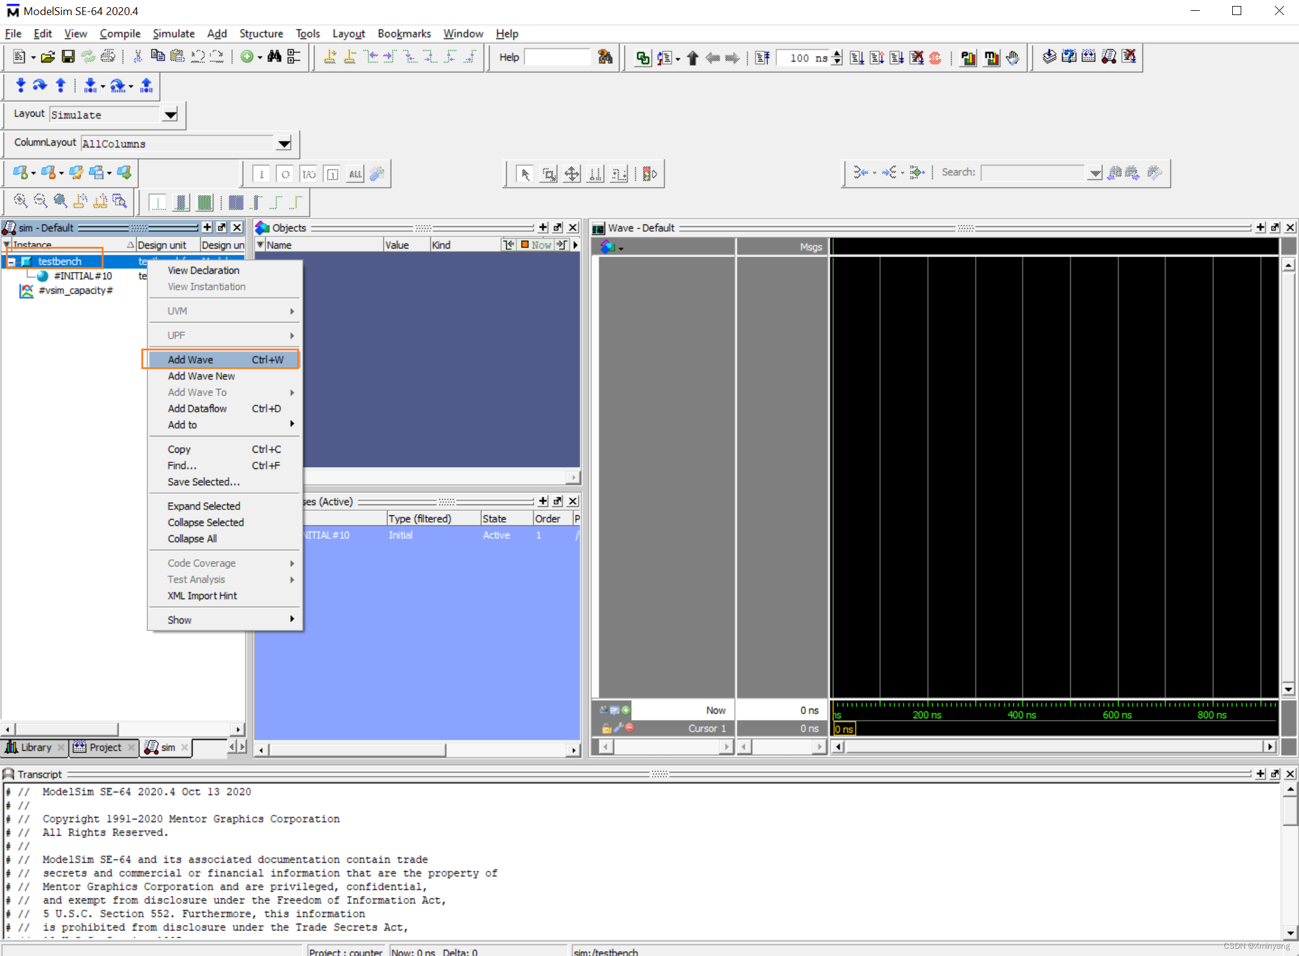Image resolution: width=1299 pixels, height=956 pixels.
Task: Enable Zoom Mode in wave toolbar
Action: click(549, 174)
